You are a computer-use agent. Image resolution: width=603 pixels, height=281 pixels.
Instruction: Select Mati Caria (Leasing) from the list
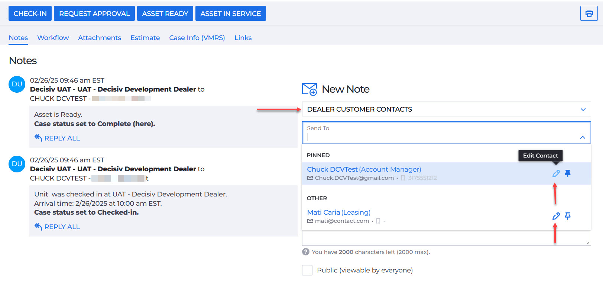point(338,212)
